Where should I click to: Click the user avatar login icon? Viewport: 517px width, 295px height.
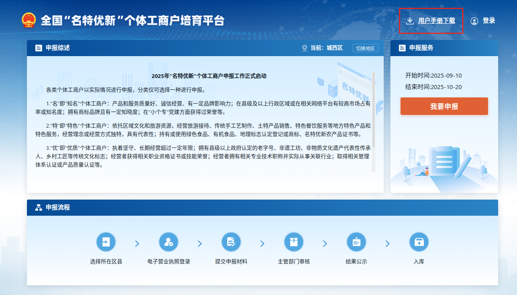click(x=474, y=21)
